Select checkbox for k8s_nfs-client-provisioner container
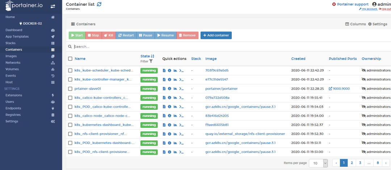The width and height of the screenshot is (391, 170). [70, 134]
